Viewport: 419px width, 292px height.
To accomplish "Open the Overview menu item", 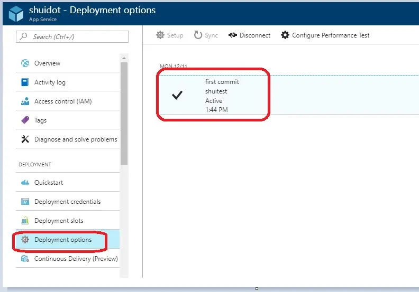I will [68, 63].
